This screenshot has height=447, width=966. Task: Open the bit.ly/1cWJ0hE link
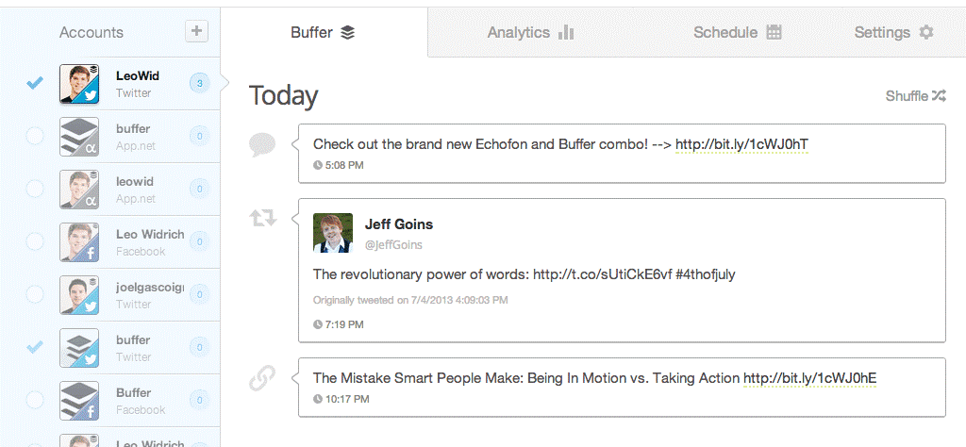point(809,378)
